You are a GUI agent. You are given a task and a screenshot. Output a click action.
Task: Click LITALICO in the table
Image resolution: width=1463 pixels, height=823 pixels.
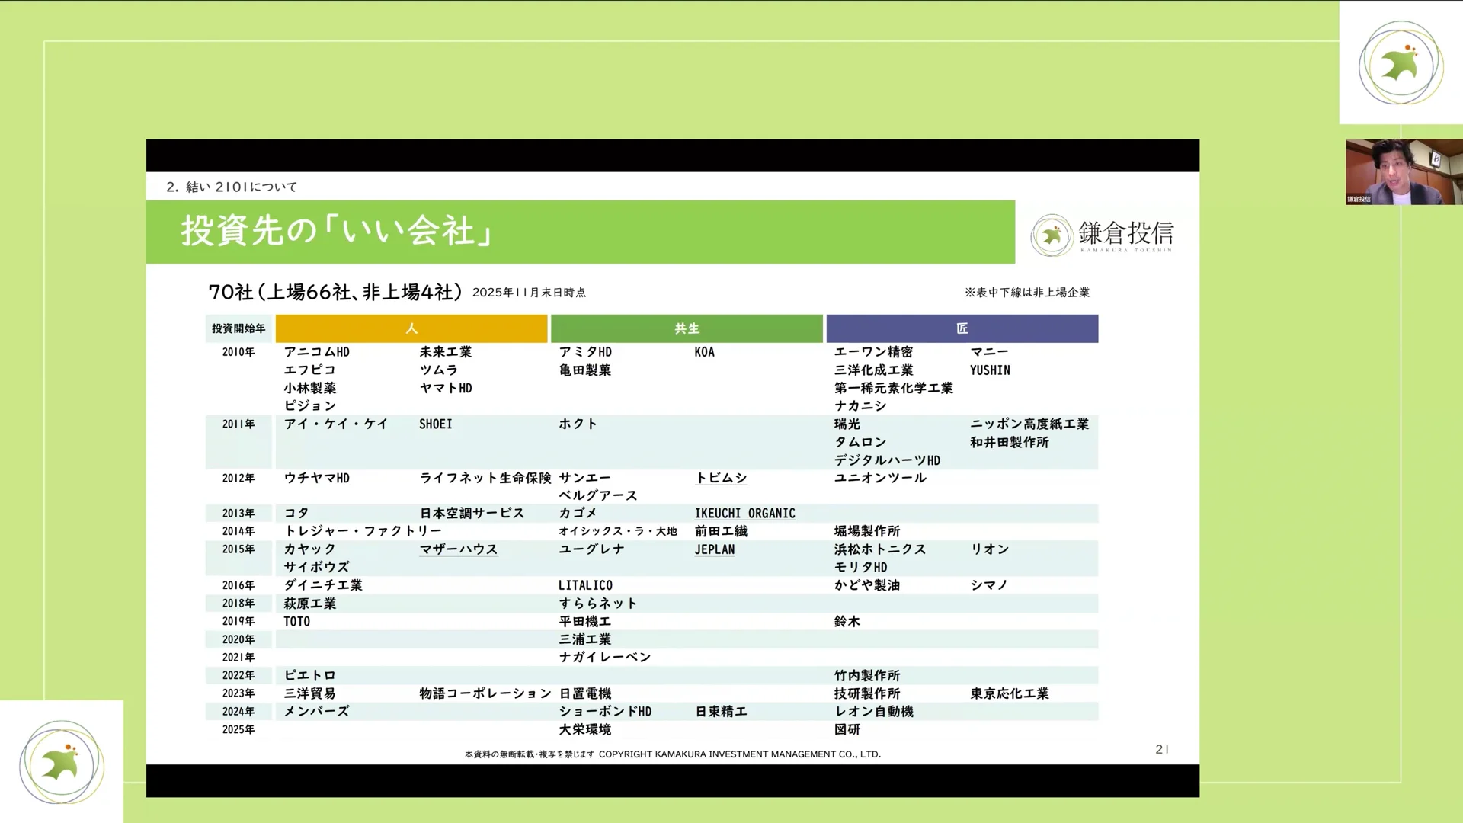coord(585,585)
